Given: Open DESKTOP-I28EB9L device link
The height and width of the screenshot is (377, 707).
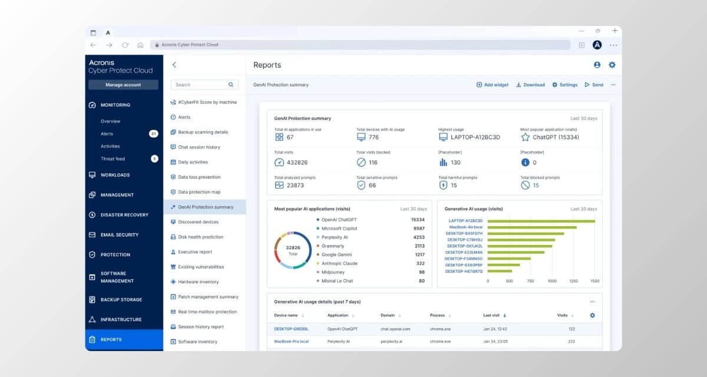Looking at the screenshot, I should point(291,329).
